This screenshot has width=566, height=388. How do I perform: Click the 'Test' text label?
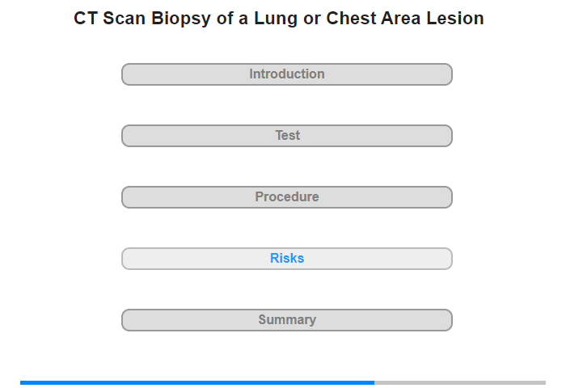[288, 136]
